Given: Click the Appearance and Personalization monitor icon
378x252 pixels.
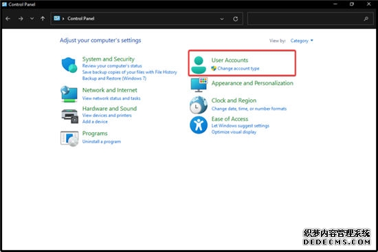Looking at the screenshot, I should [x=199, y=85].
